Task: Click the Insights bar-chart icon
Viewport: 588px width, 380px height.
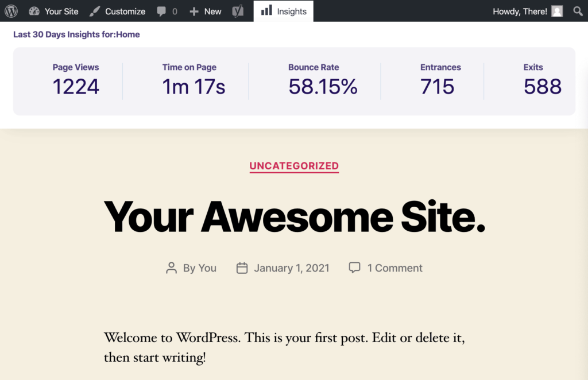Action: (268, 10)
